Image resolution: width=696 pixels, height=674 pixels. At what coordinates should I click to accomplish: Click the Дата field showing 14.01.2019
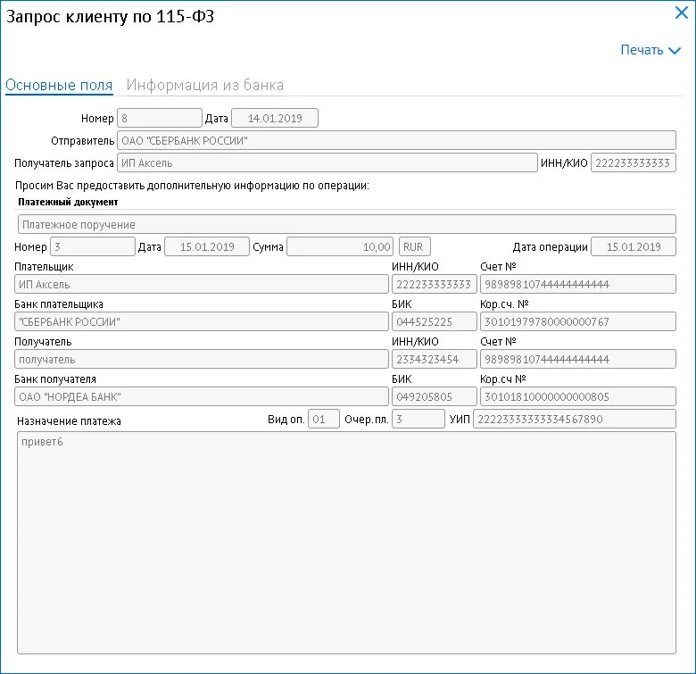click(x=275, y=118)
